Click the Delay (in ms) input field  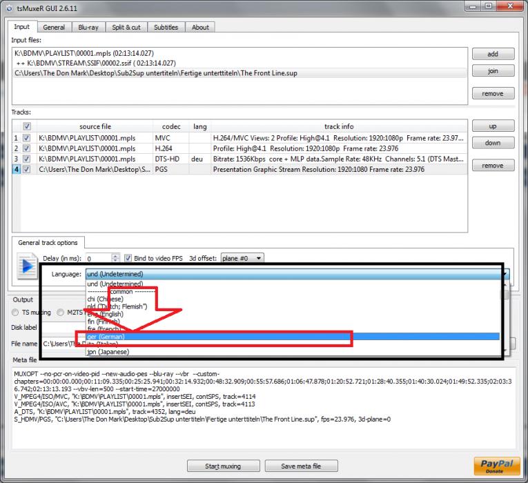tap(99, 259)
